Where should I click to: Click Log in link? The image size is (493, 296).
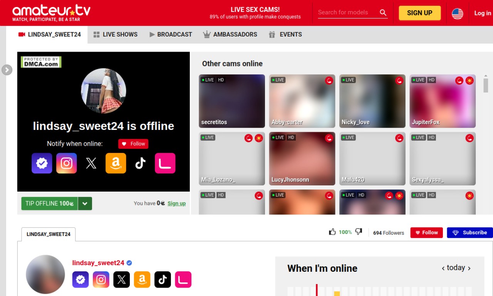[483, 13]
